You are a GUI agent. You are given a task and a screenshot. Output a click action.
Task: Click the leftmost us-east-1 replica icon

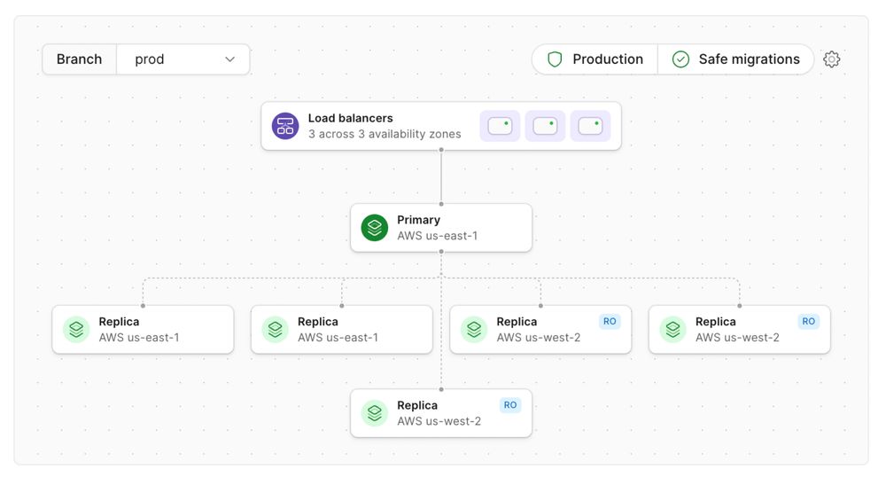coord(76,330)
